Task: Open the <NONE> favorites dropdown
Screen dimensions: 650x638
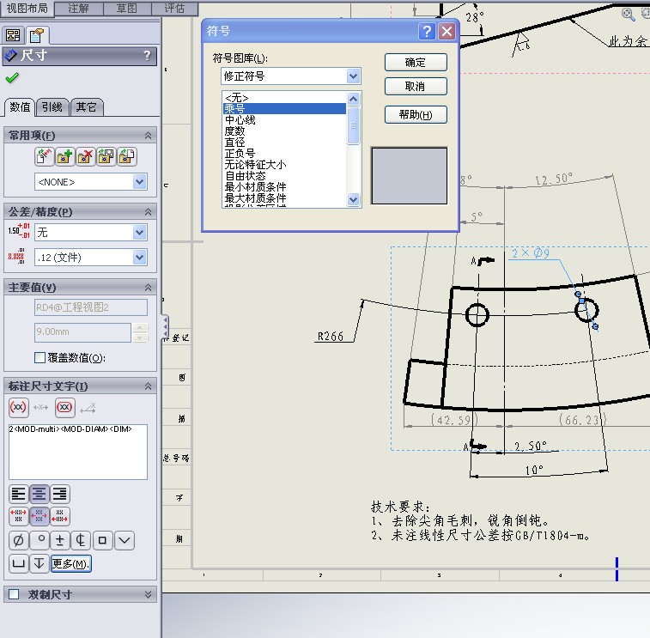Action: 140,181
